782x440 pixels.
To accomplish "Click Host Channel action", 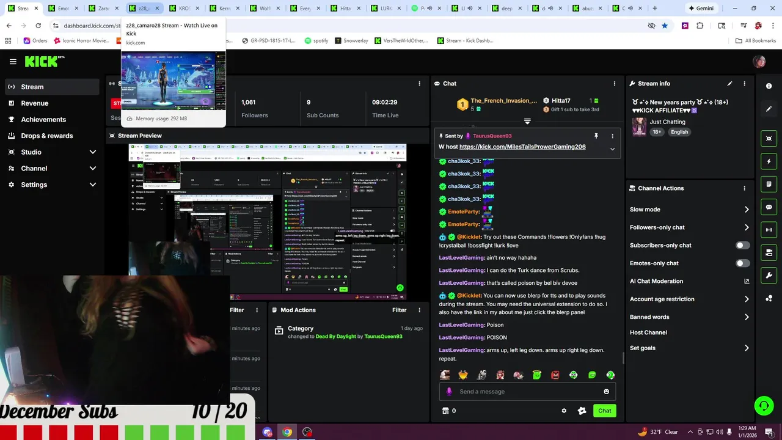I will (x=648, y=332).
